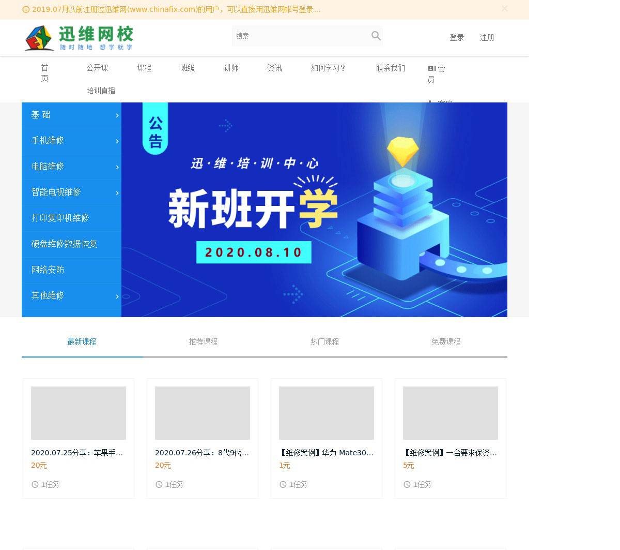Click the clock icon under 2020.07.26分享 course
Screen dimensions: 620x550
pos(159,484)
